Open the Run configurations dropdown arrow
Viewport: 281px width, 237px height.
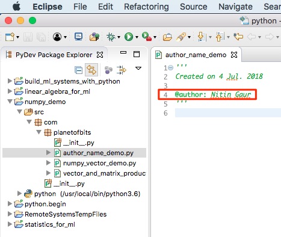coord(137,37)
